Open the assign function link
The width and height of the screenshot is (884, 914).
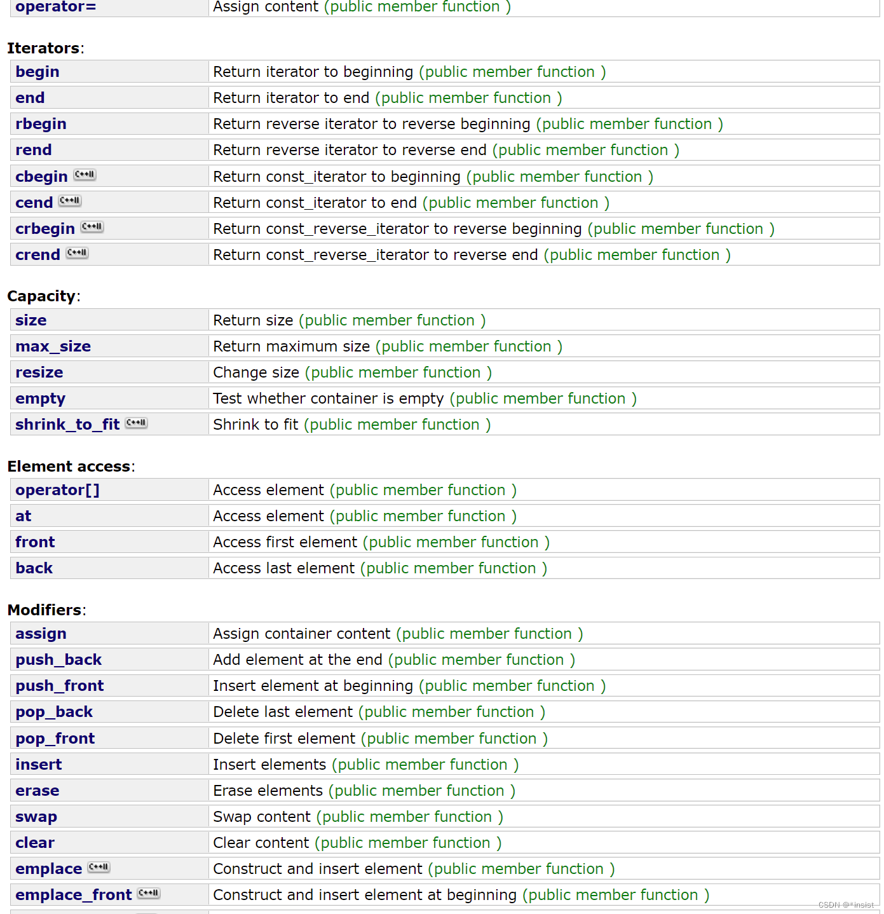point(41,634)
